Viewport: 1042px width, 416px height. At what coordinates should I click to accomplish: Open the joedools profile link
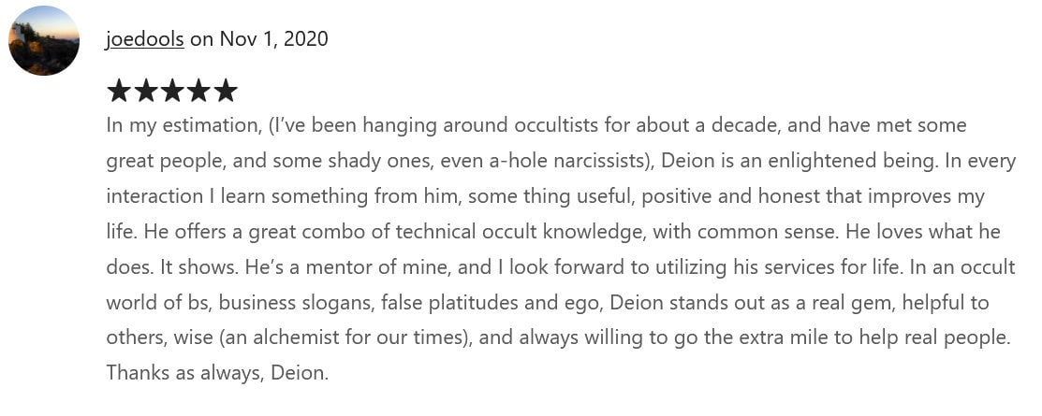(145, 38)
